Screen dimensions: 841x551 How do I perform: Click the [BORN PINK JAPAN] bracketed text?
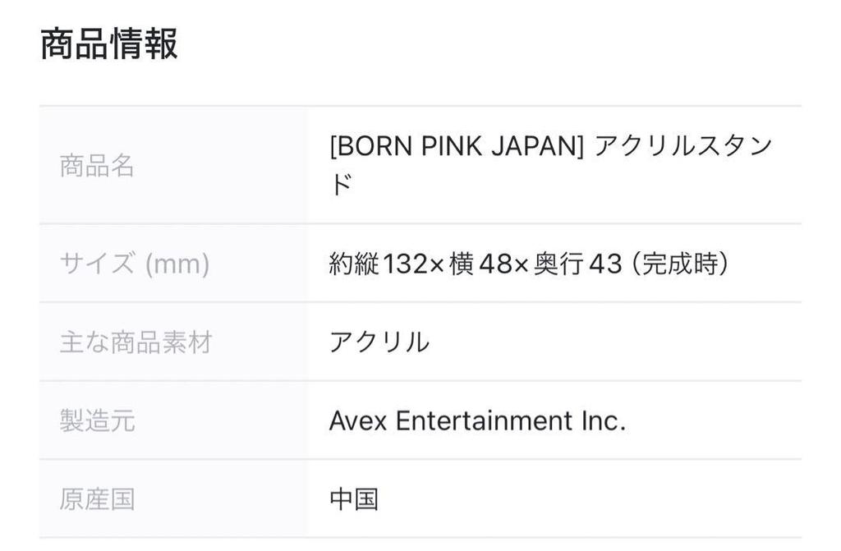point(456,148)
